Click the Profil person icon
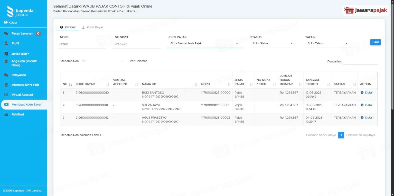 pyautogui.click(x=6, y=43)
